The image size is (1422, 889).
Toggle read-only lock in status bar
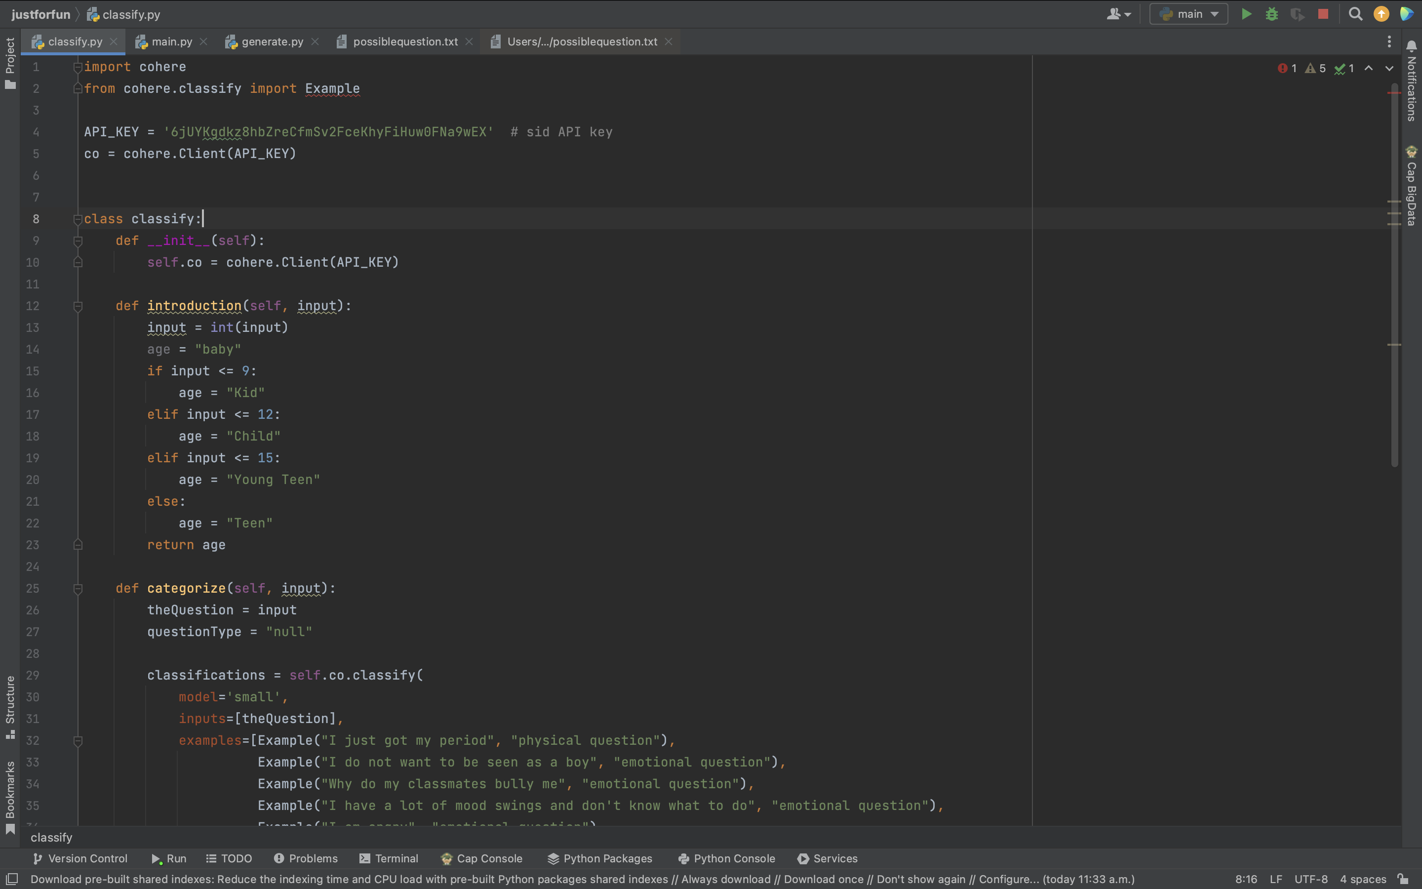(1403, 879)
